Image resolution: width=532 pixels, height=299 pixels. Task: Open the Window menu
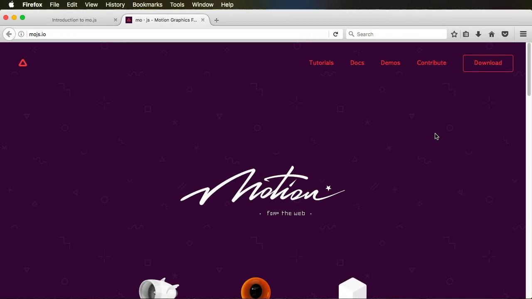click(203, 5)
